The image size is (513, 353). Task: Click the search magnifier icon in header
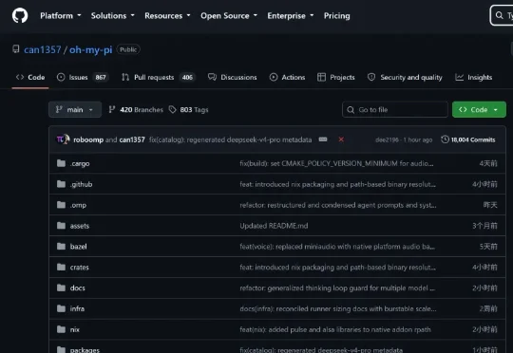click(x=499, y=15)
